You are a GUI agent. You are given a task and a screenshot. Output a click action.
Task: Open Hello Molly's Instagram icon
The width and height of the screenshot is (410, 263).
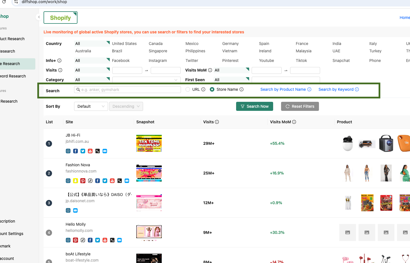68,240
